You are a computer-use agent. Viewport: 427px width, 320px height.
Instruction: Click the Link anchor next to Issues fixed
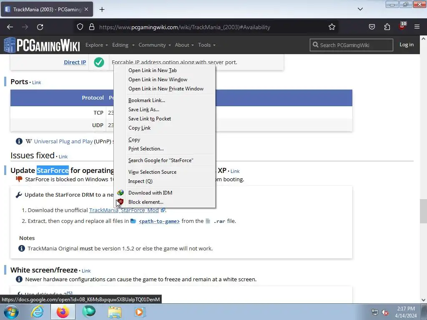coord(63,157)
